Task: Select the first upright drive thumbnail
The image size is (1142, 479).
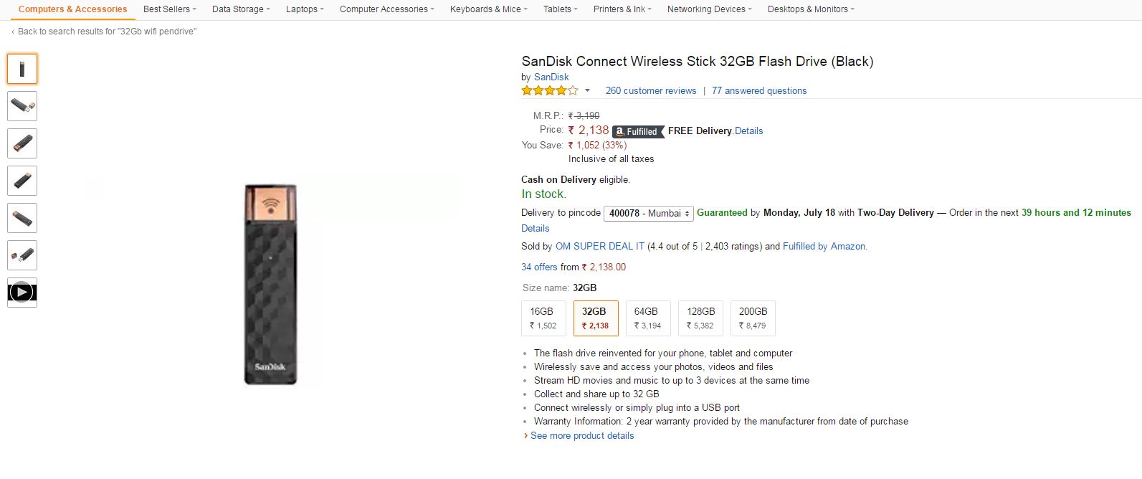Action: coord(22,69)
